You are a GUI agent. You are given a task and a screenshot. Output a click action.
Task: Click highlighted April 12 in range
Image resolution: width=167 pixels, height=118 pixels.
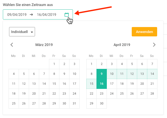coord(132,74)
